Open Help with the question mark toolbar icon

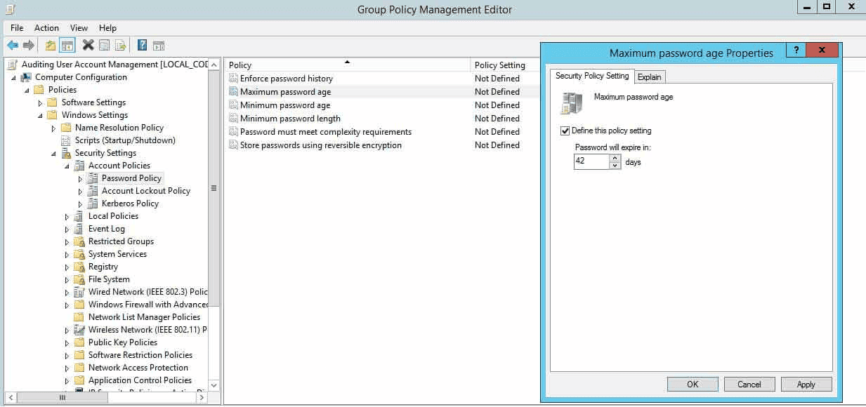click(x=142, y=46)
